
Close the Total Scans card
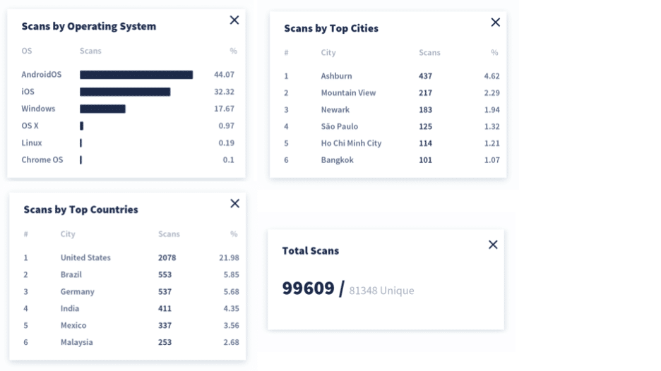(493, 245)
